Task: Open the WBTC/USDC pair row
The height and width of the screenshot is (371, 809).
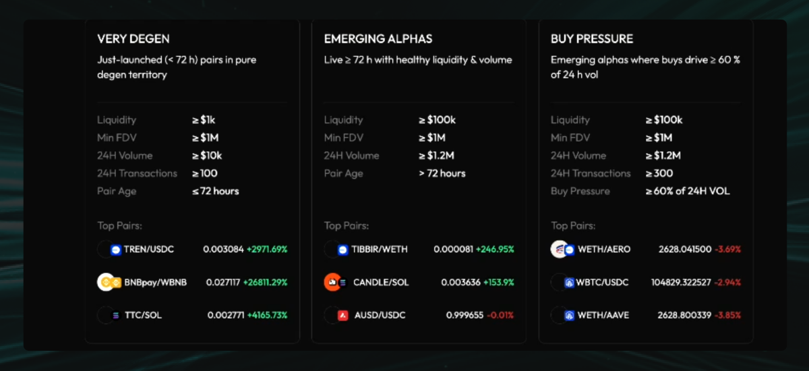Action: click(646, 282)
